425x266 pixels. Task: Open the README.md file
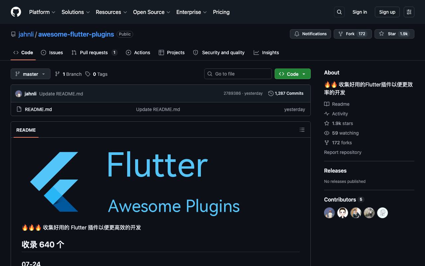pyautogui.click(x=38, y=109)
